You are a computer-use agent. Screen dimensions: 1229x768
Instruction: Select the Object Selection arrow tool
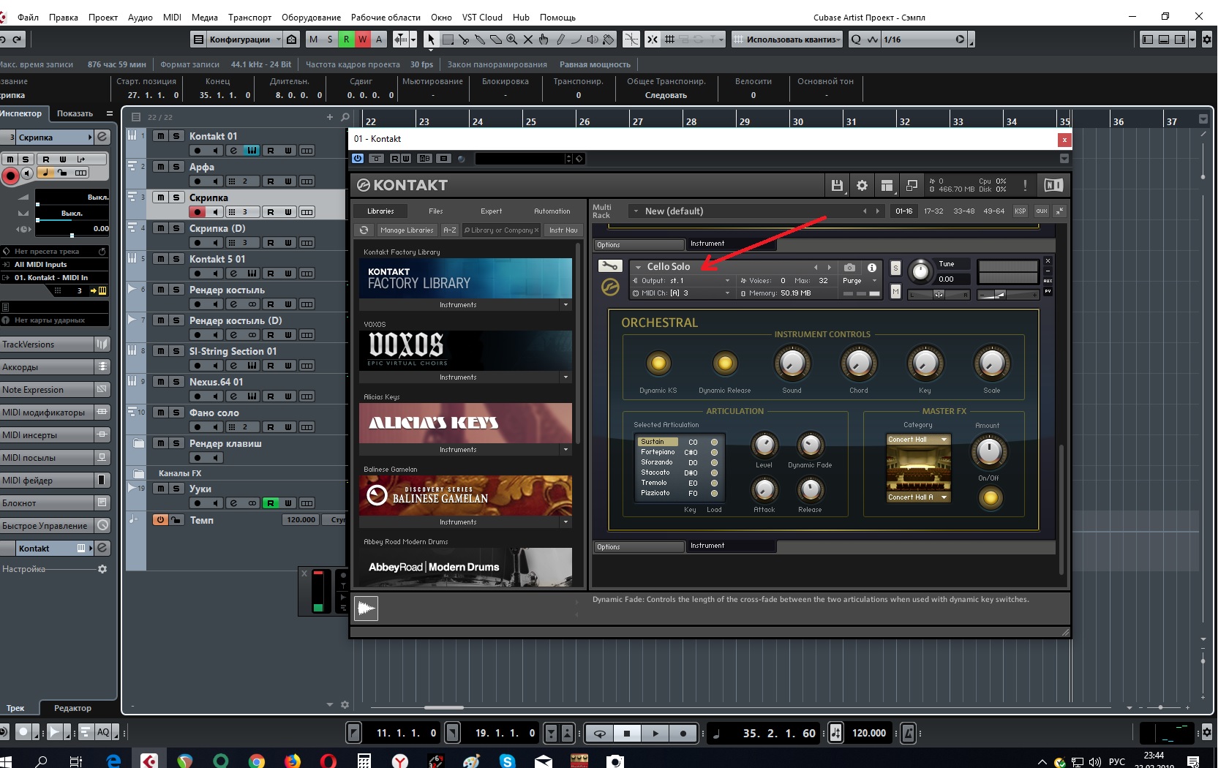coord(431,39)
